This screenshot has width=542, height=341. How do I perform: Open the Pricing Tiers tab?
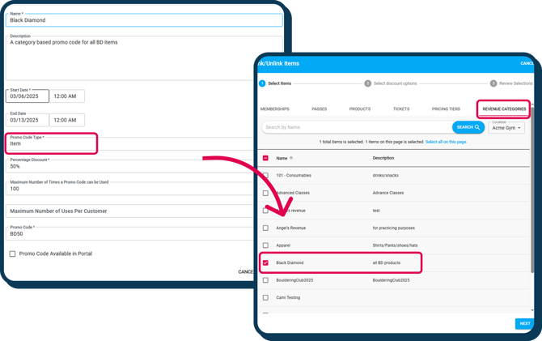coord(446,109)
